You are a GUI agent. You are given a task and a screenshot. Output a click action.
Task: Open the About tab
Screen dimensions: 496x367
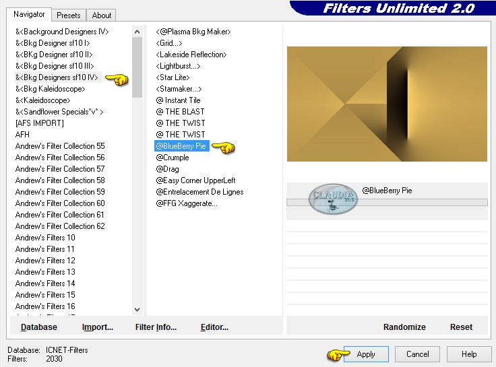tap(102, 15)
